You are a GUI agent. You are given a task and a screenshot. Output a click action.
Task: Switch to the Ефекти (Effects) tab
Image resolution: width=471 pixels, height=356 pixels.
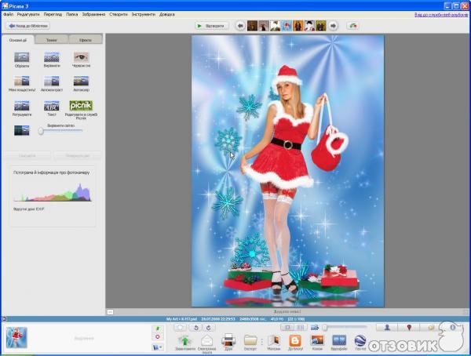(85, 38)
